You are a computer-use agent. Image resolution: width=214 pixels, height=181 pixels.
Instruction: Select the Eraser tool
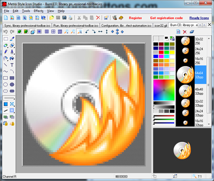coord(12,45)
